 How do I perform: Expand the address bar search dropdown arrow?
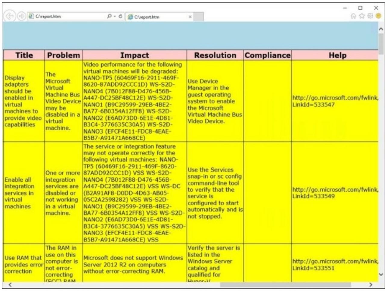(115, 16)
